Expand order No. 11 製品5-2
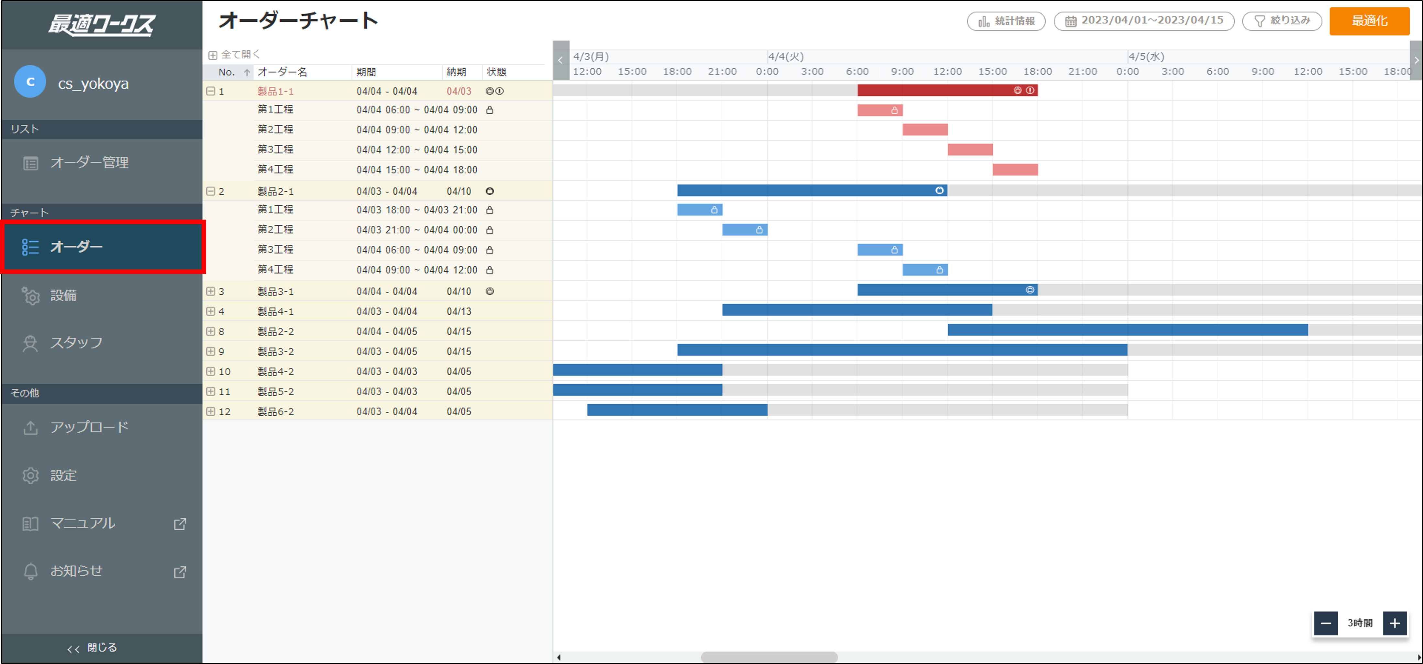Image resolution: width=1423 pixels, height=664 pixels. point(210,391)
